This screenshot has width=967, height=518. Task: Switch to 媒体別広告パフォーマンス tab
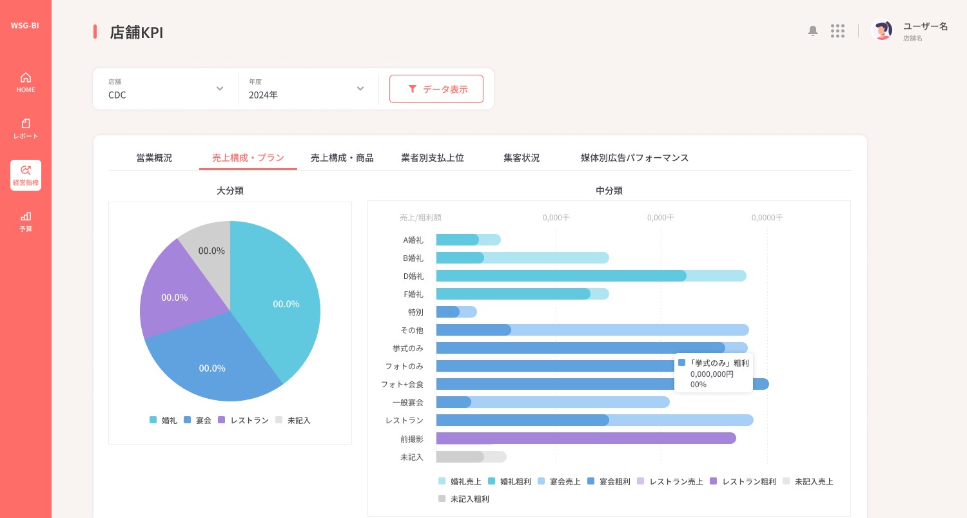(635, 157)
